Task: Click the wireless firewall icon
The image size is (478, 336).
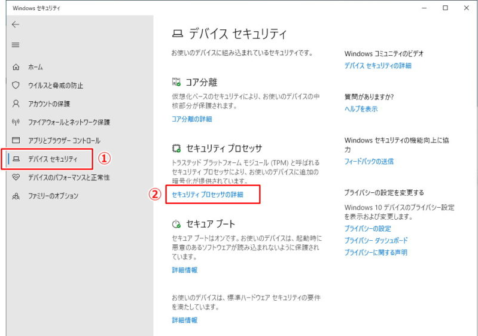Action: (x=16, y=122)
